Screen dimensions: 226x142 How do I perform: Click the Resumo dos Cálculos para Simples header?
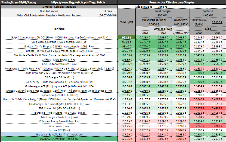(172, 2)
